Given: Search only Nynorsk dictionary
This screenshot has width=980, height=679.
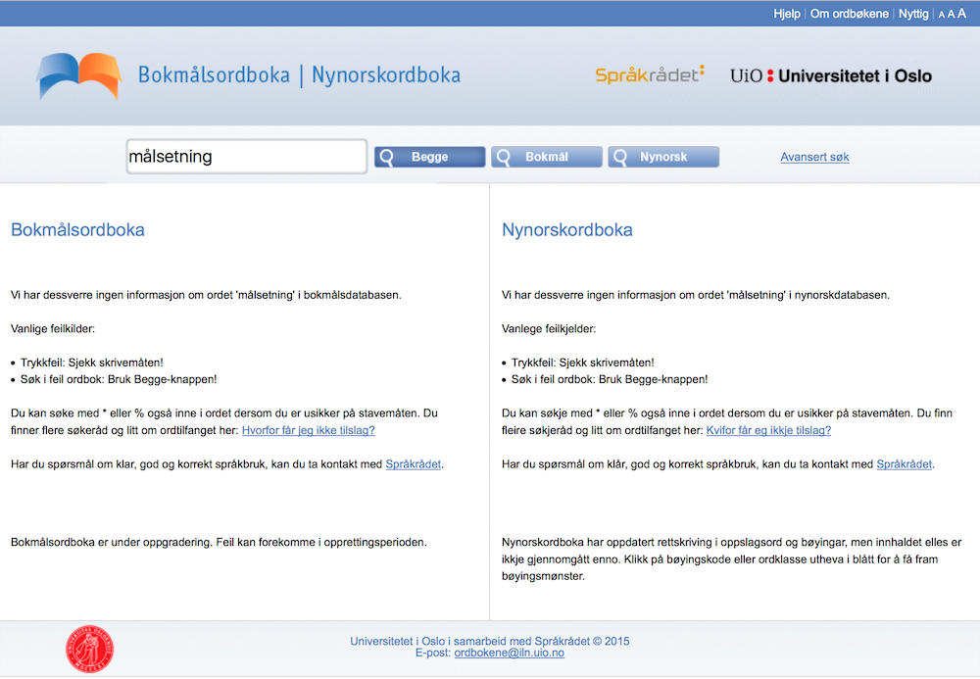Looking at the screenshot, I should pos(663,157).
